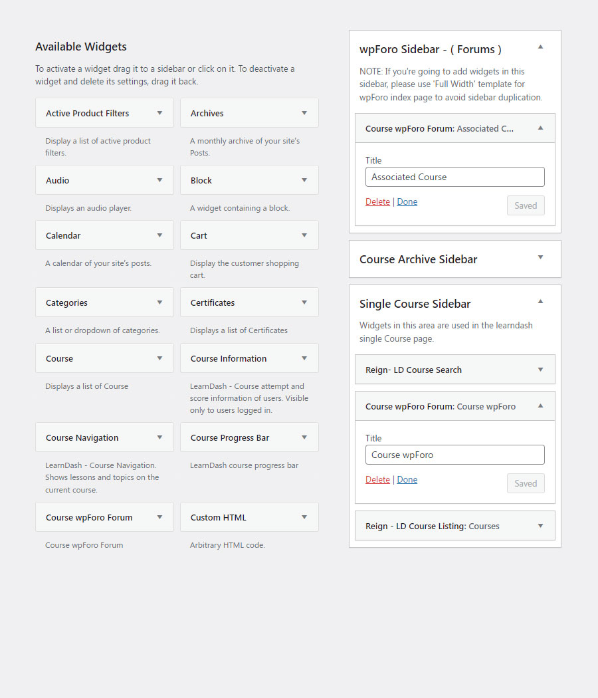This screenshot has width=598, height=698.
Task: Expand the Archives widget arrow
Action: 304,113
